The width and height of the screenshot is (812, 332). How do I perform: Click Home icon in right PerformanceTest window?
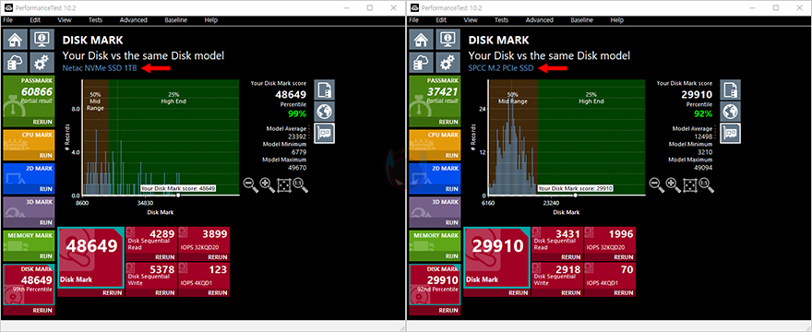coord(422,40)
